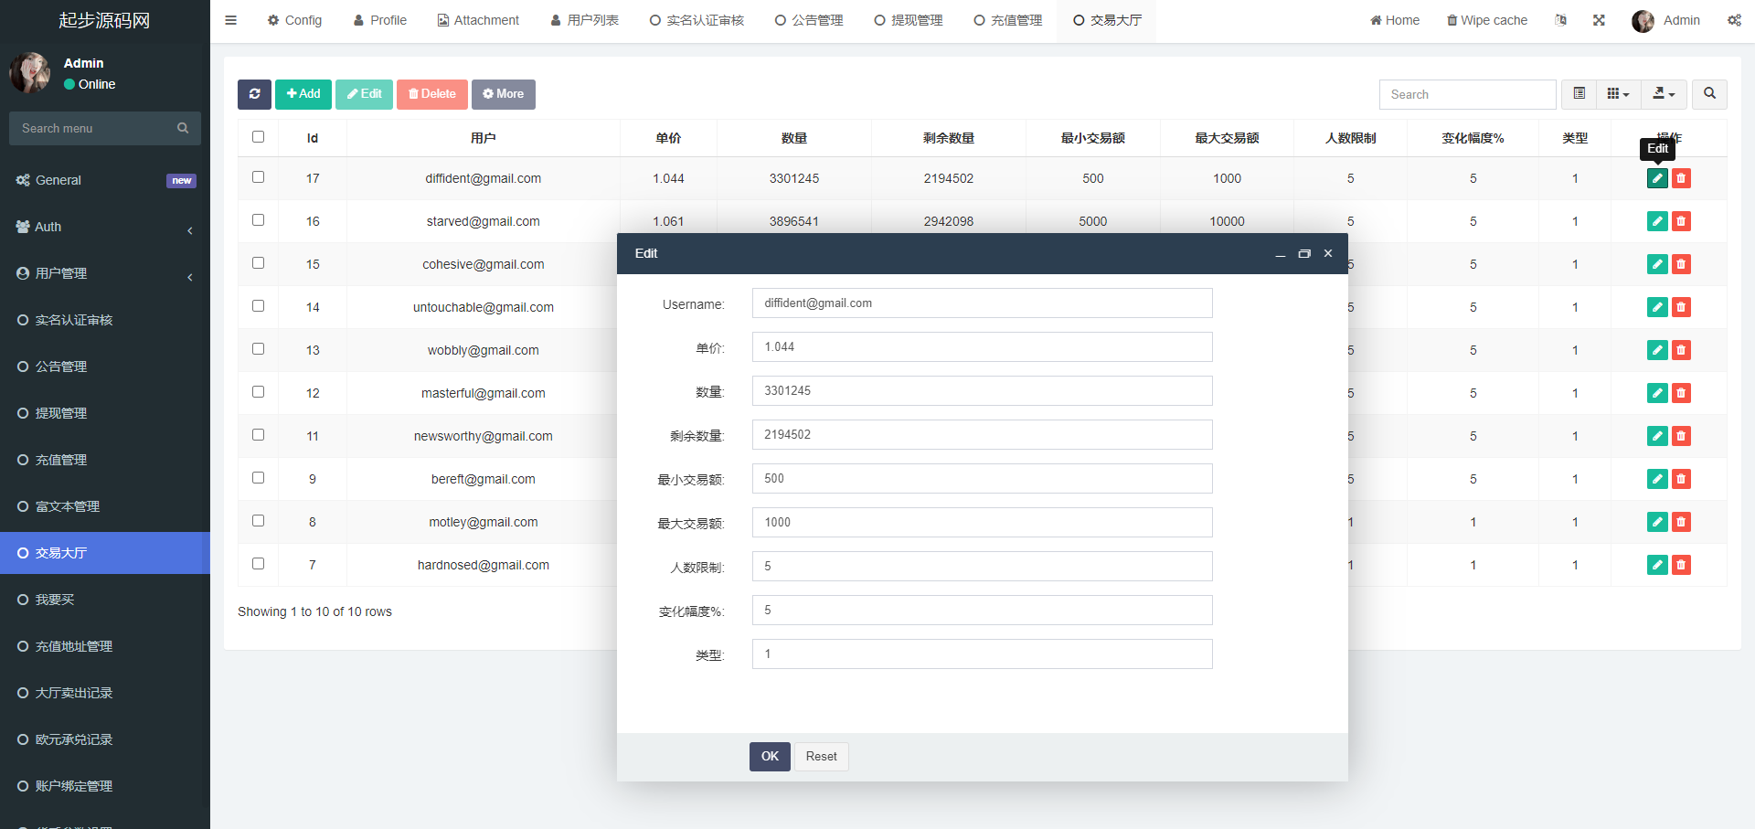Click the Wipe cache trash icon
Viewport: 1755px width, 829px height.
1452,20
